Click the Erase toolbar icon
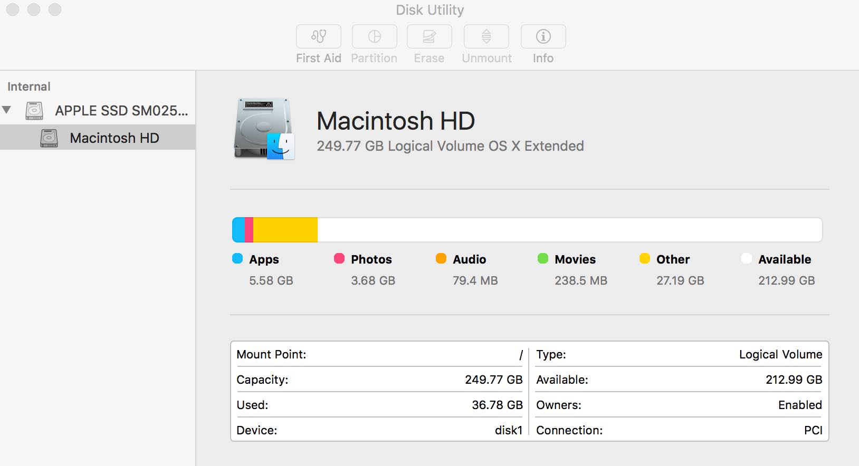The image size is (859, 466). [x=429, y=36]
